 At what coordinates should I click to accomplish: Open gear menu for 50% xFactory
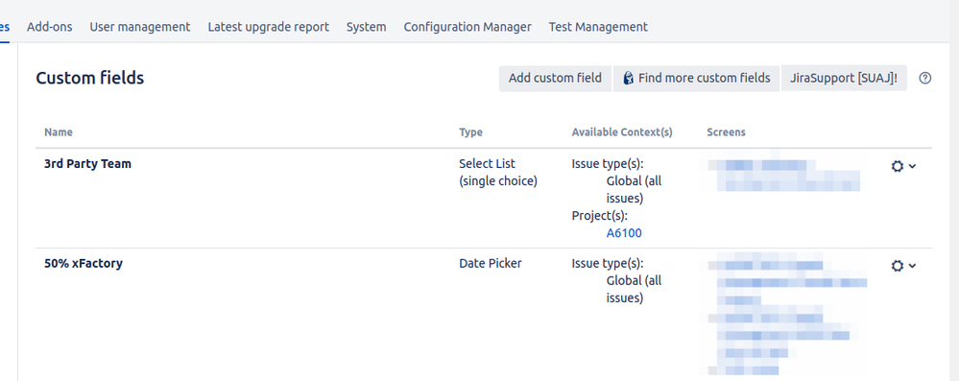click(x=898, y=266)
